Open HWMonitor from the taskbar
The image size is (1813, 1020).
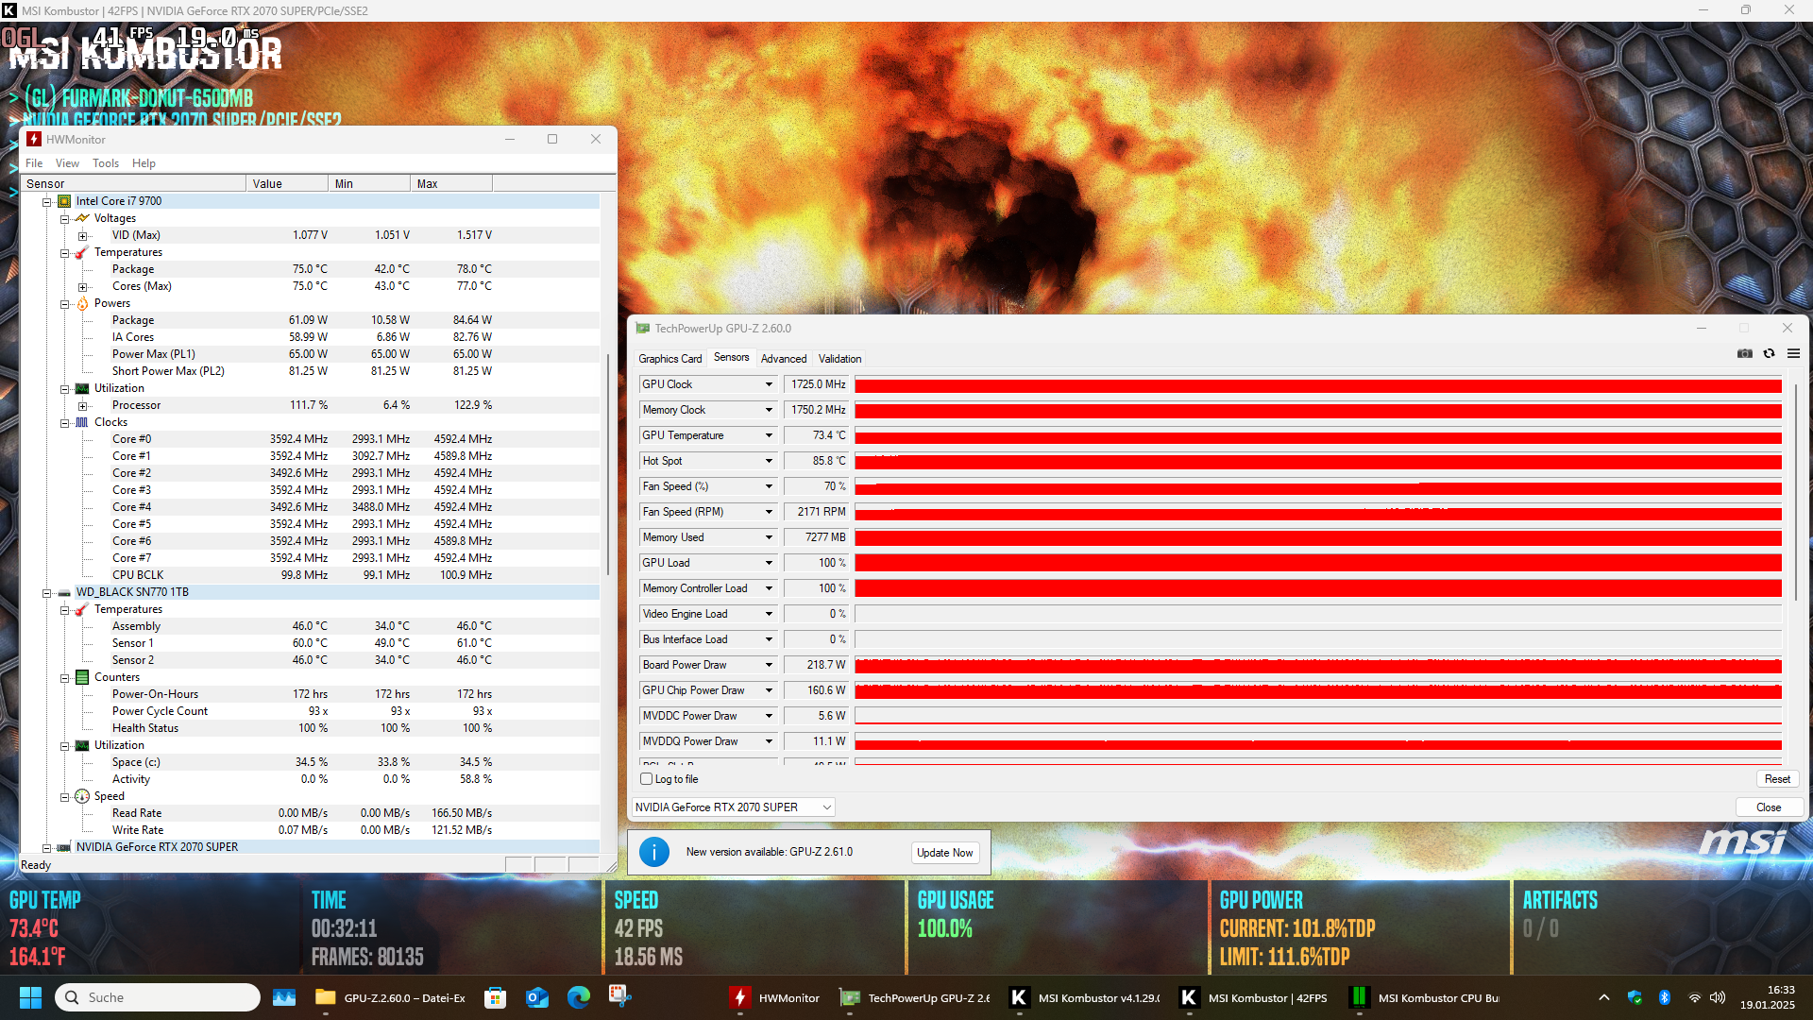click(x=774, y=997)
